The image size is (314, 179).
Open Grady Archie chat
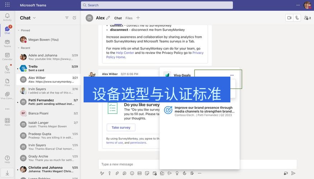(x=48, y=158)
